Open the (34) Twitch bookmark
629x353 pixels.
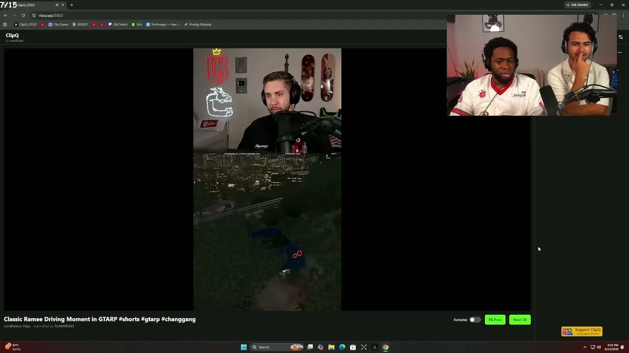pos(117,25)
